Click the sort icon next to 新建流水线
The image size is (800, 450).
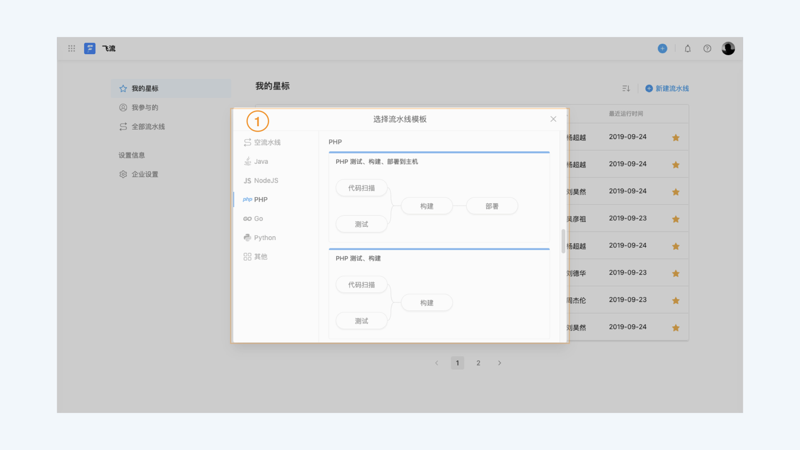pyautogui.click(x=626, y=88)
